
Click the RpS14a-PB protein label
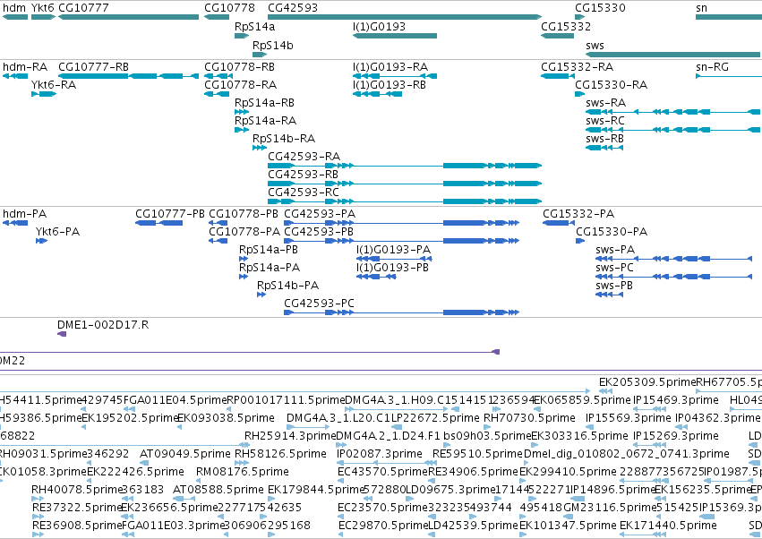coord(269,250)
